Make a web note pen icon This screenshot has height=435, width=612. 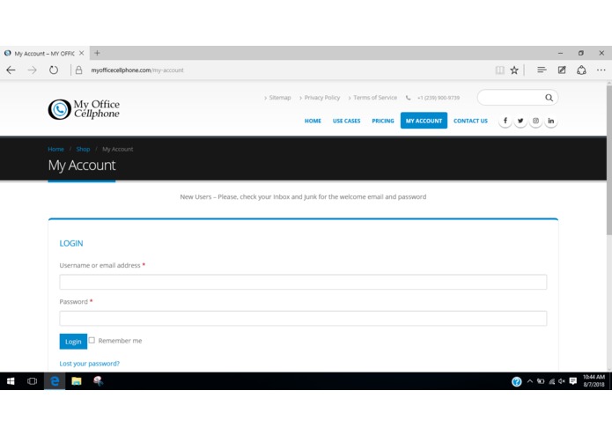(x=562, y=70)
